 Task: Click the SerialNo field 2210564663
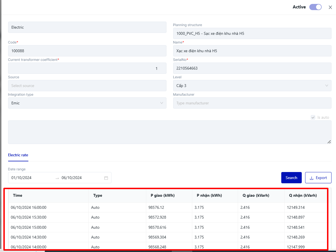pyautogui.click(x=252, y=68)
